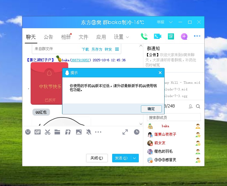Click the add member icon
The width and height of the screenshot is (227, 186).
(191, 107)
